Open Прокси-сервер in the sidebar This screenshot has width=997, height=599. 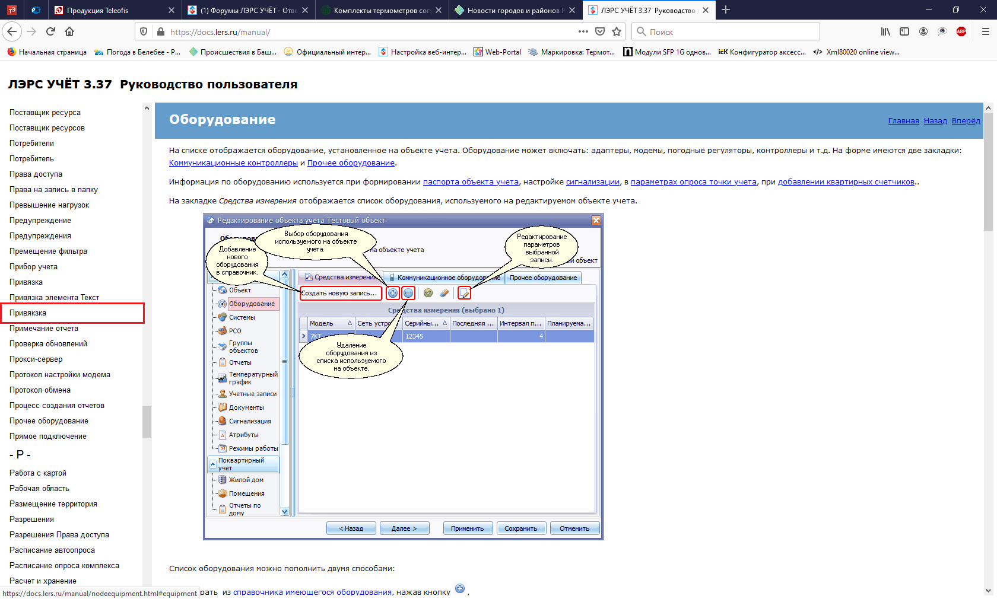[36, 359]
